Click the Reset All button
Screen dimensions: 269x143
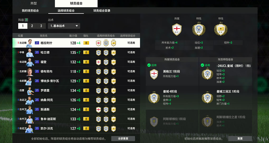pyautogui.click(x=123, y=139)
